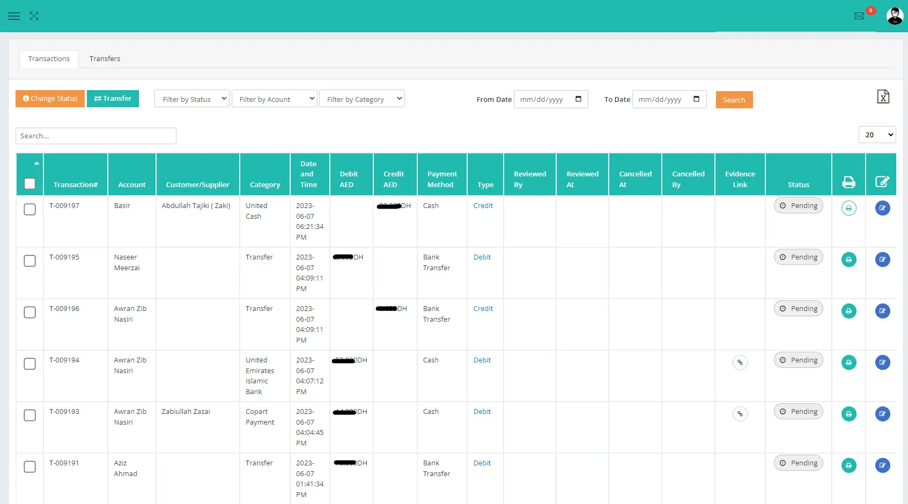
Task: Open the hamburger sidebar menu
Action: (x=14, y=16)
